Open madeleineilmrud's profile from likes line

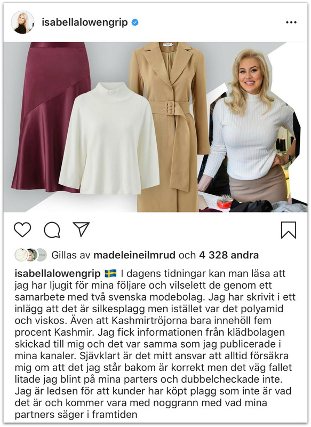(134, 255)
